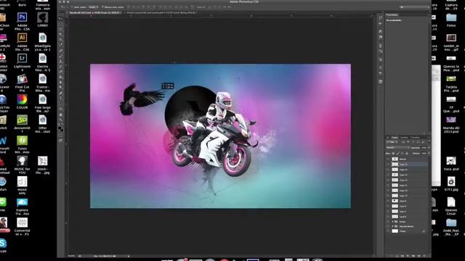
Task: Hide the topmost layer with its eye toggle
Action: (388, 159)
